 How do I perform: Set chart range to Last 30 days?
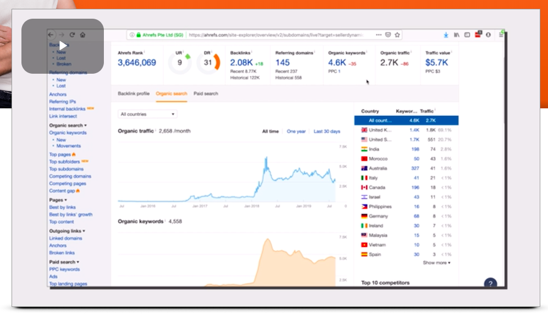(x=327, y=131)
